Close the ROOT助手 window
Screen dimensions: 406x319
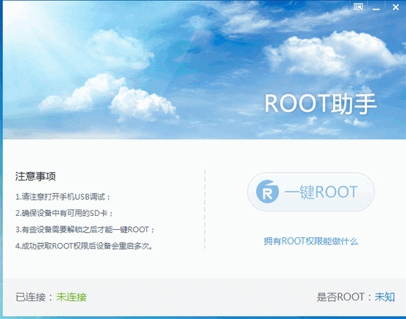(396, 7)
